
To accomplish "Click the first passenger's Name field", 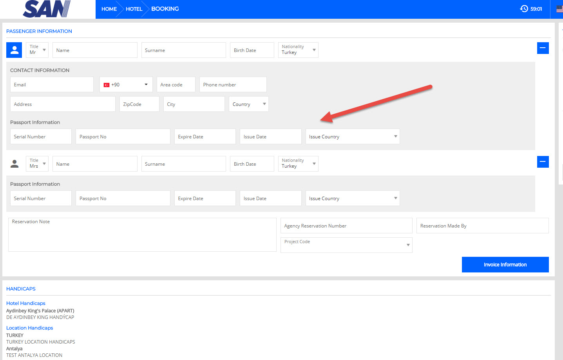I will (95, 50).
